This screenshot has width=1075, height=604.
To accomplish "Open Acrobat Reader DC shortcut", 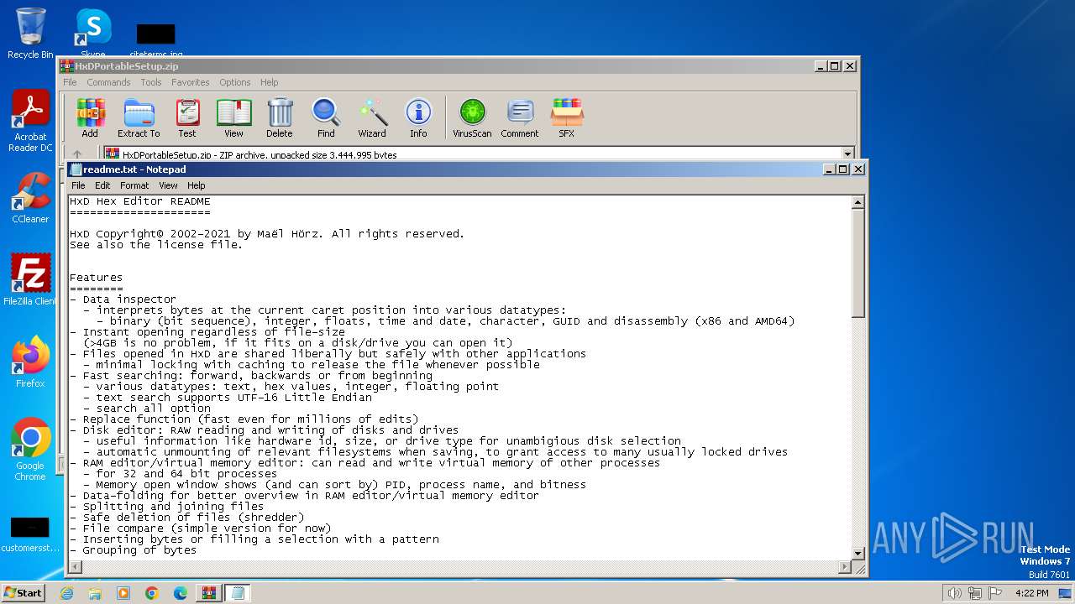I will coord(30,122).
